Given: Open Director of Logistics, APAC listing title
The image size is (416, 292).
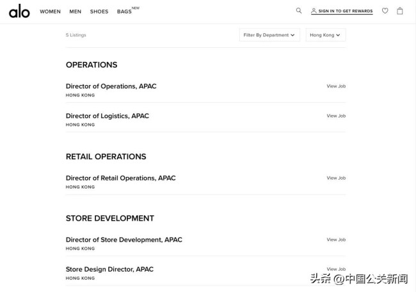Looking at the screenshot, I should point(107,116).
